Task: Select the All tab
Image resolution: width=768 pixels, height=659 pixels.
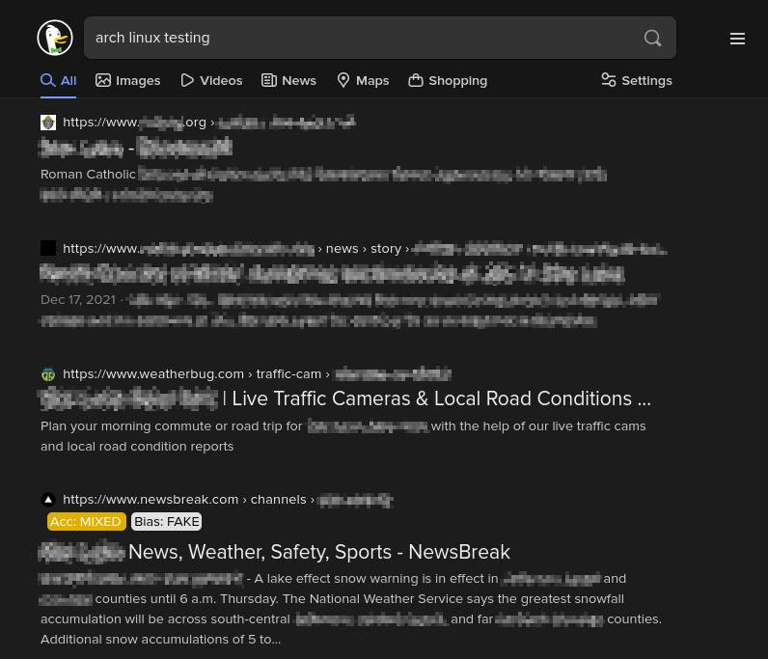Action: [x=58, y=80]
